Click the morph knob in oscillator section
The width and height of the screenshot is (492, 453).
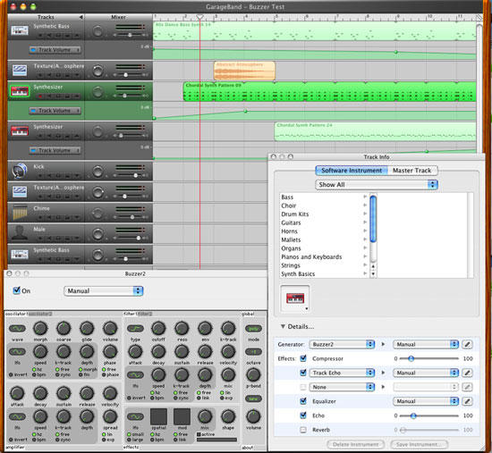[40, 329]
